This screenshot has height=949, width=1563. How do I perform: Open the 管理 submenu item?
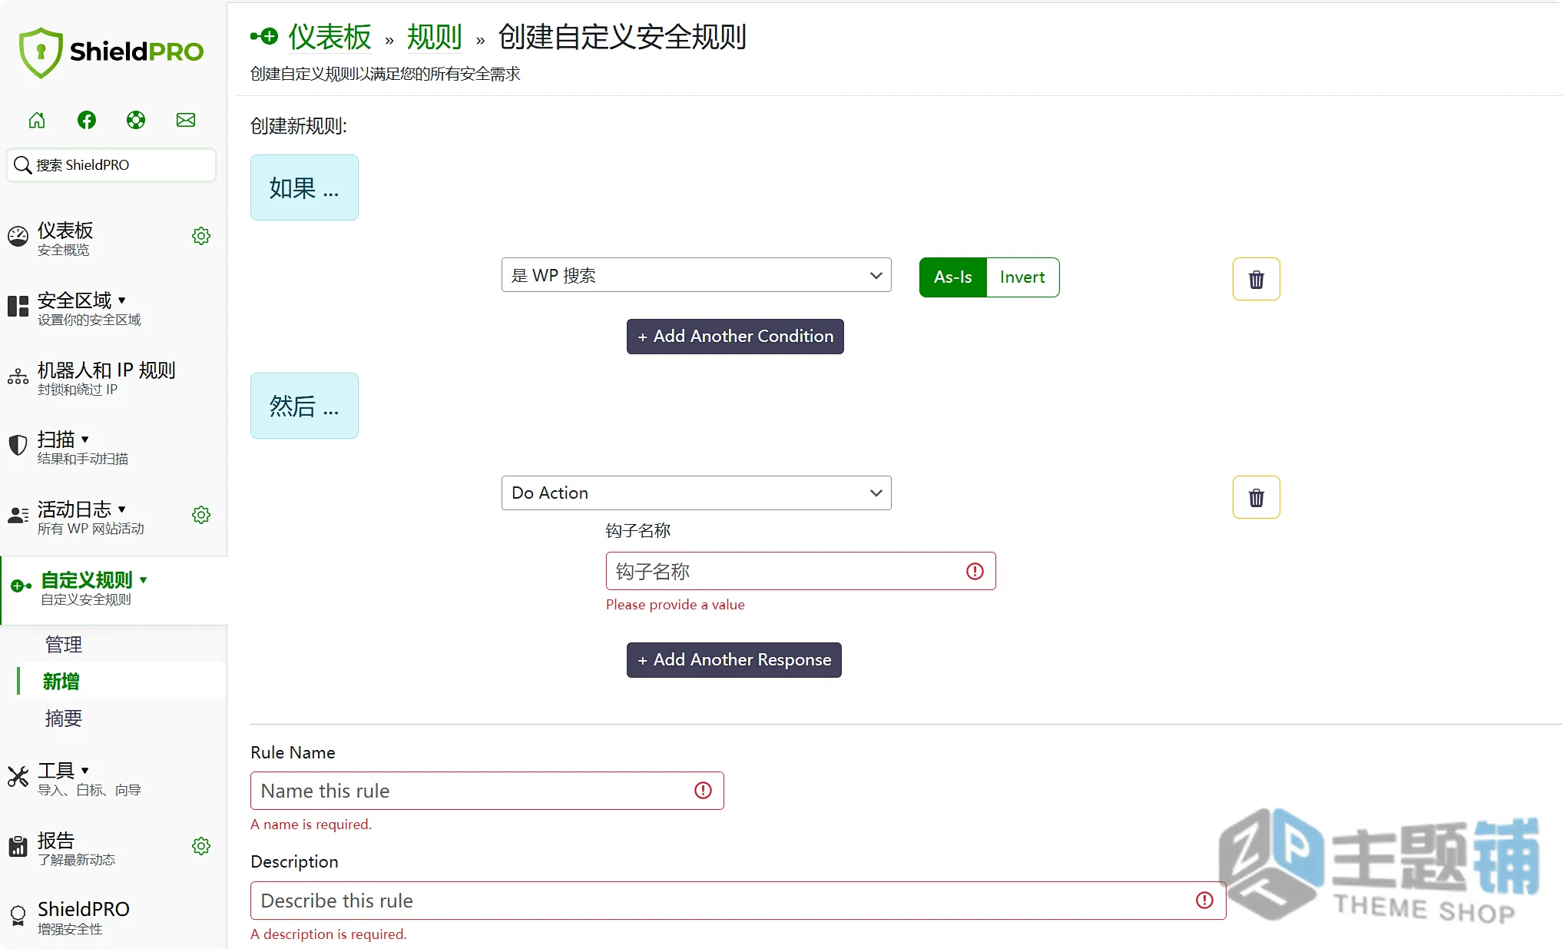pos(63,645)
